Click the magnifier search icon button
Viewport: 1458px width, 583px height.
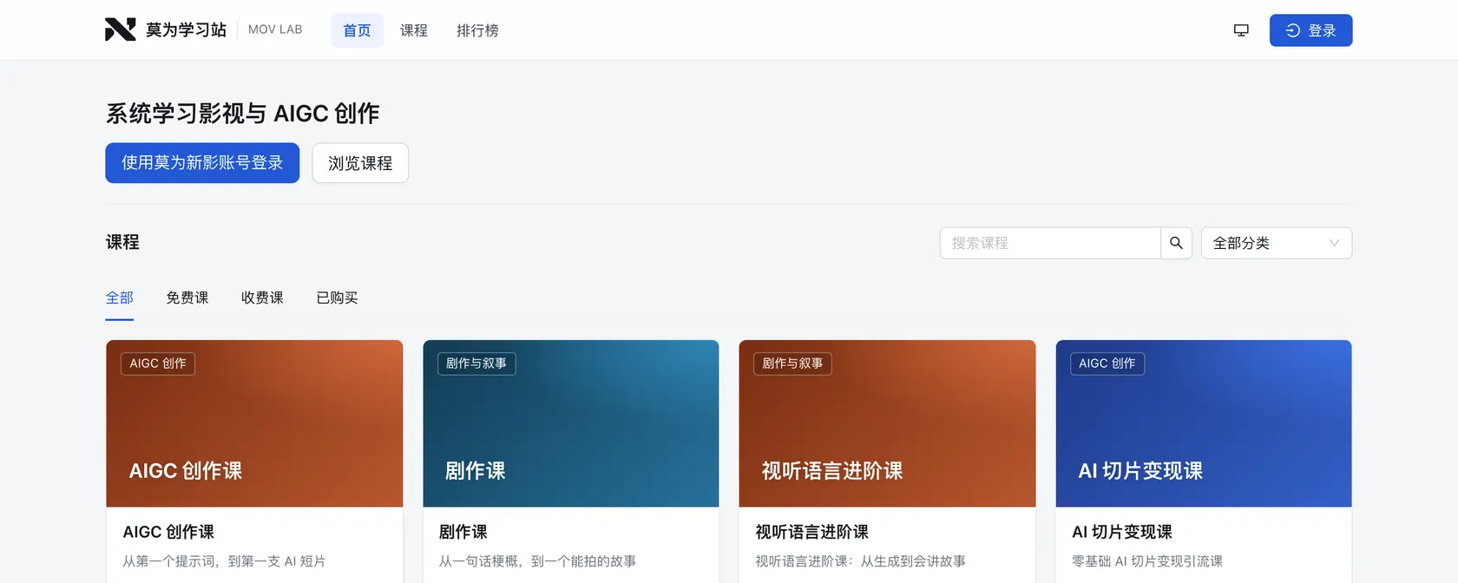1176,243
